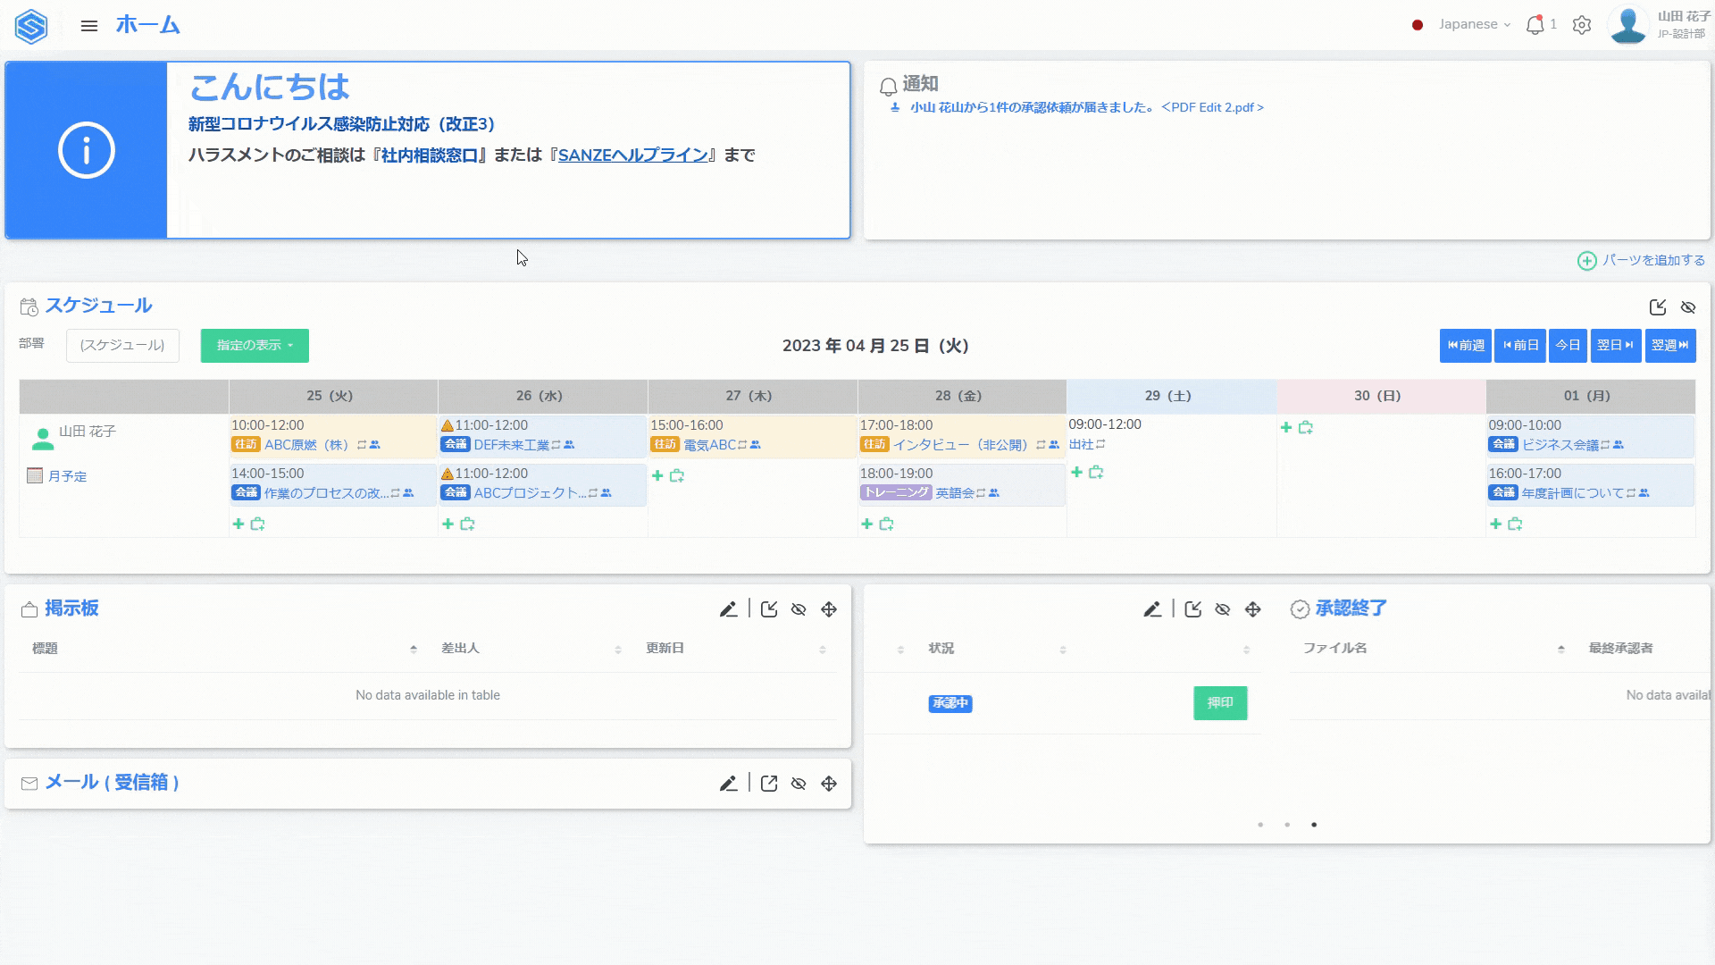The width and height of the screenshot is (1715, 965).
Task: Hide the スケジュール panel with eye icon
Action: click(1688, 307)
